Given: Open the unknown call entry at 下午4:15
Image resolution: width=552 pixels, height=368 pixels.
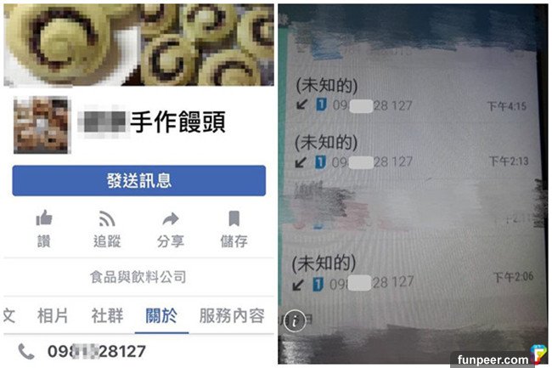Looking at the screenshot, I should point(411,95).
